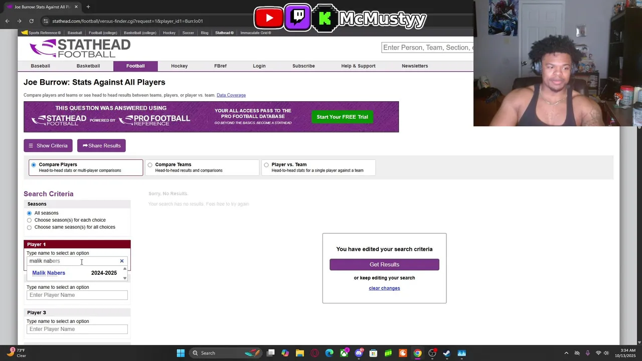Open the Basketball tab in site navigation
This screenshot has width=642, height=361.
click(88, 66)
